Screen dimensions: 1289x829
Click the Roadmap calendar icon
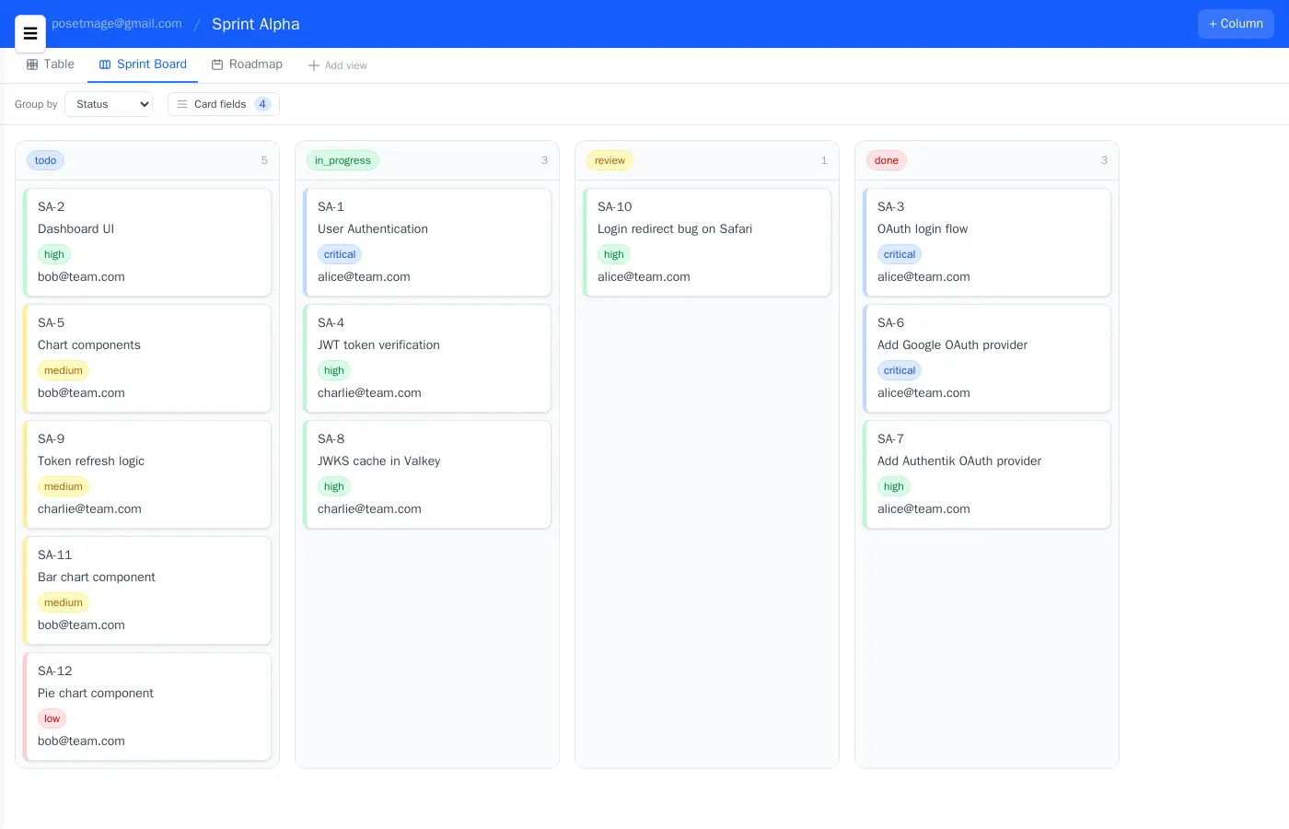pyautogui.click(x=217, y=64)
